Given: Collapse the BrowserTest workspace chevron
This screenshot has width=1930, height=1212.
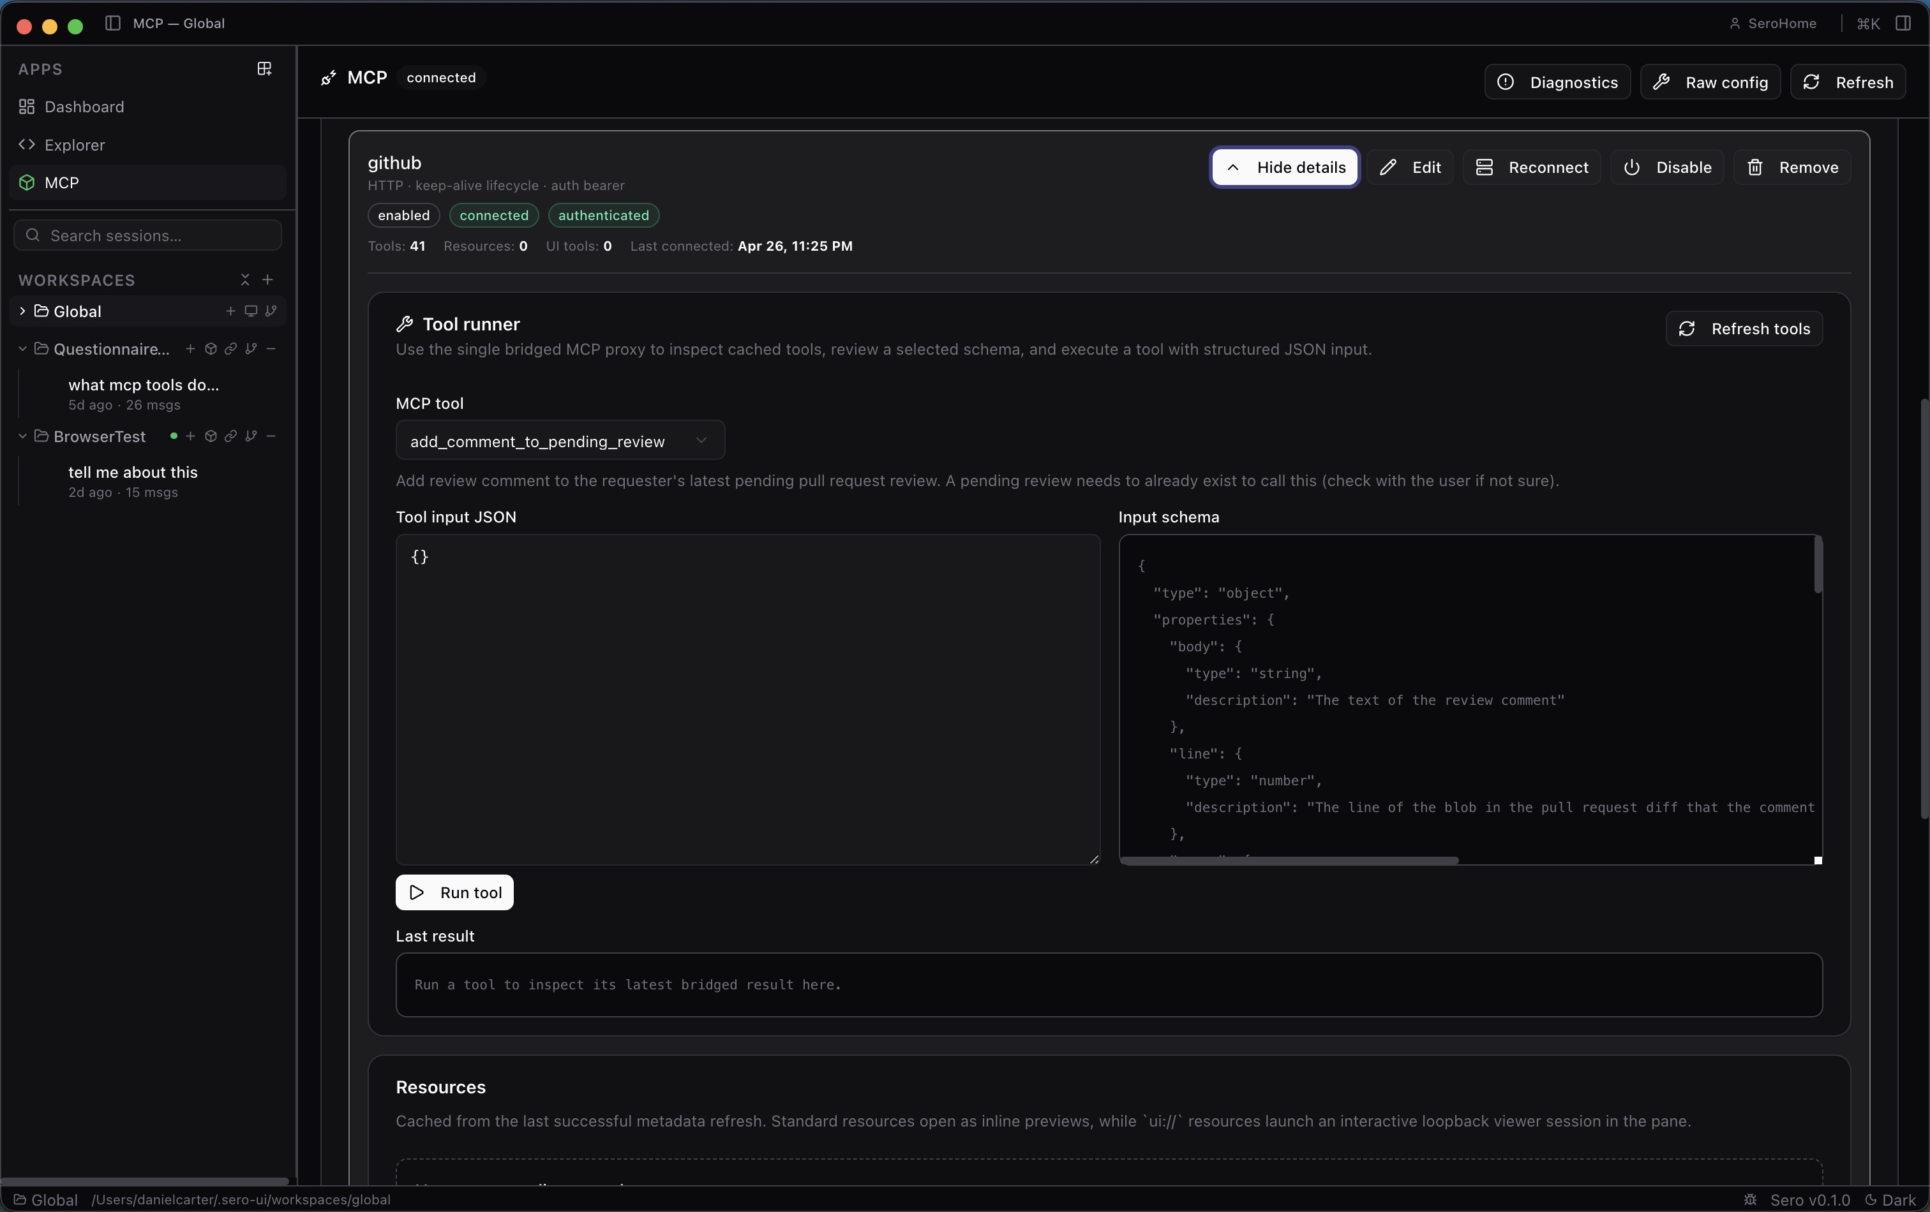Looking at the screenshot, I should tap(22, 436).
